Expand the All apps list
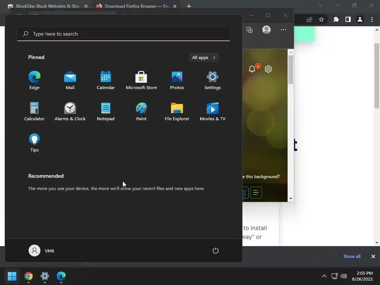Screen dimensions: 380x285 coord(204,58)
